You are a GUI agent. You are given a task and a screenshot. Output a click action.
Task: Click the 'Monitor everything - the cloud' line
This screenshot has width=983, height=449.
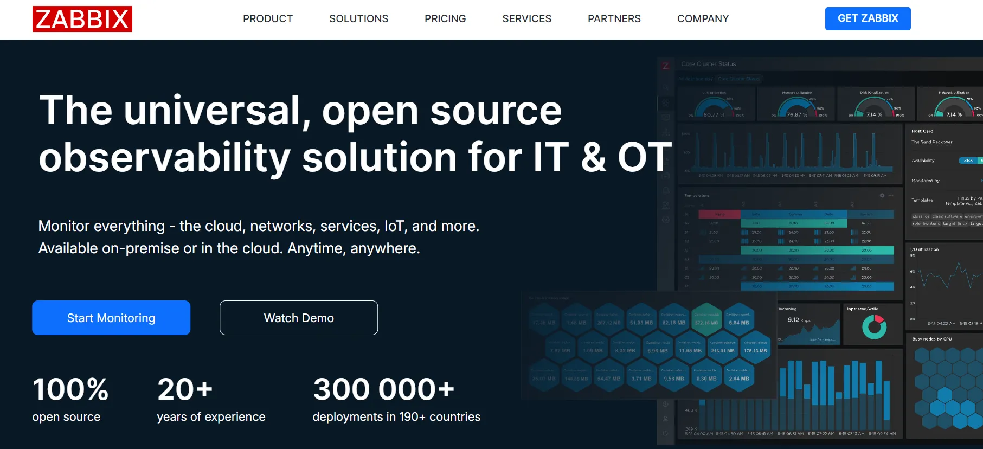point(259,226)
